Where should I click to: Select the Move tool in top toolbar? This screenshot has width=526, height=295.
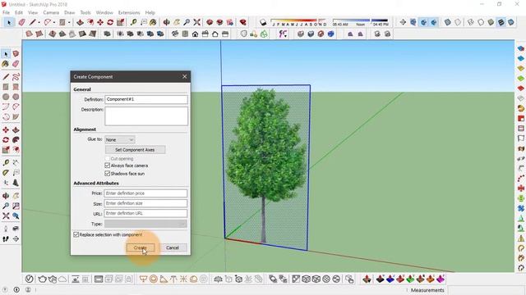[x=100, y=22]
